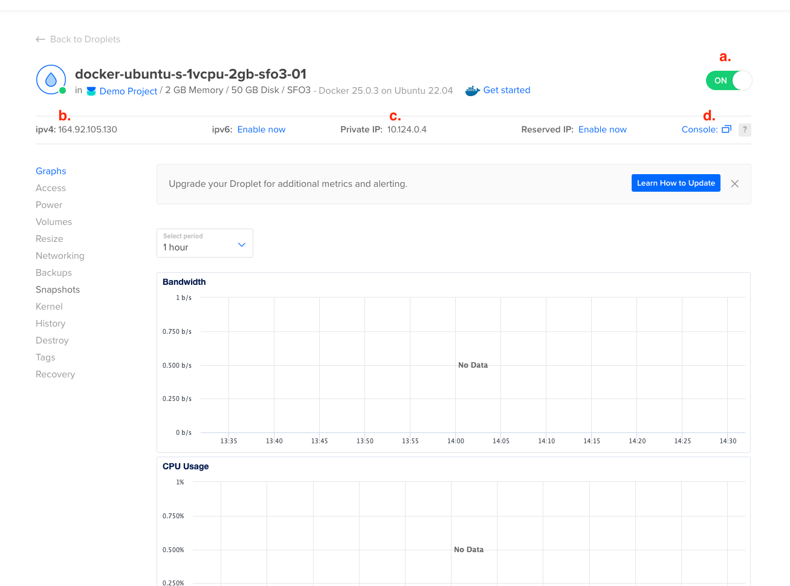Collapse the upgrade banner with the X

[x=734, y=183]
